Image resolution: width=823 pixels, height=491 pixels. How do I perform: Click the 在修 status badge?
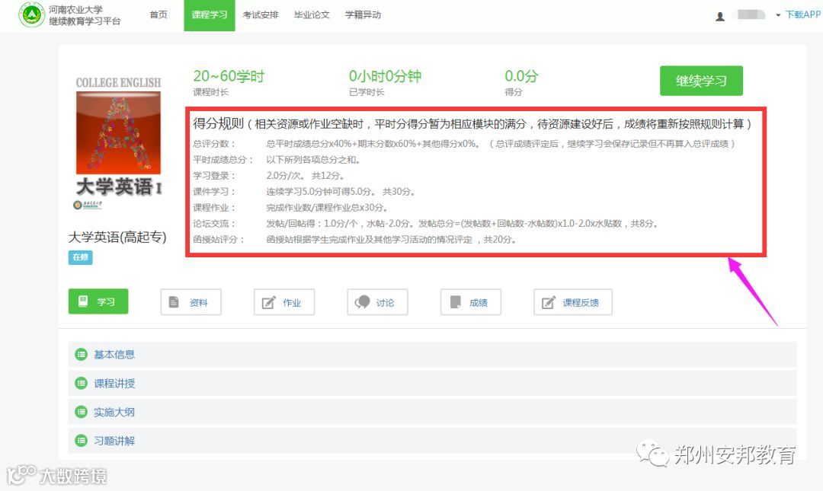click(x=80, y=257)
